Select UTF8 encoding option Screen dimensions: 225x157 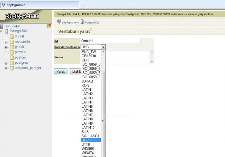point(91,144)
